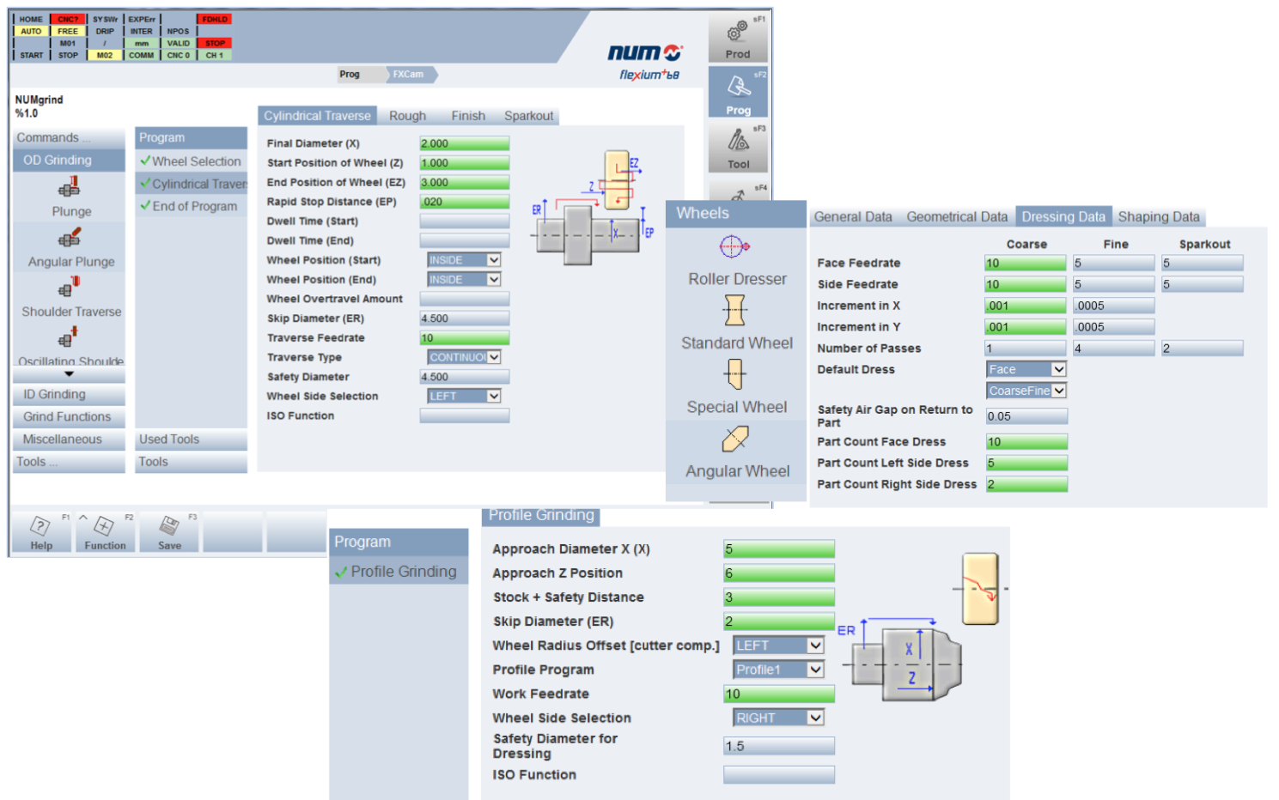Open the Prog mode icon
Image resolution: width=1279 pixels, height=800 pixels.
coord(738,92)
